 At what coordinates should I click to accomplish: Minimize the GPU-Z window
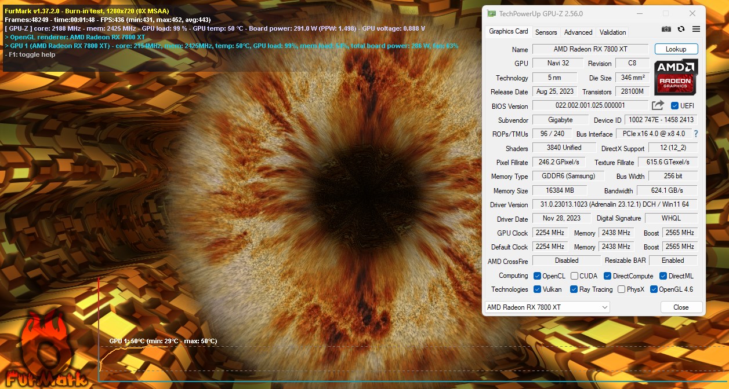pyautogui.click(x=639, y=13)
